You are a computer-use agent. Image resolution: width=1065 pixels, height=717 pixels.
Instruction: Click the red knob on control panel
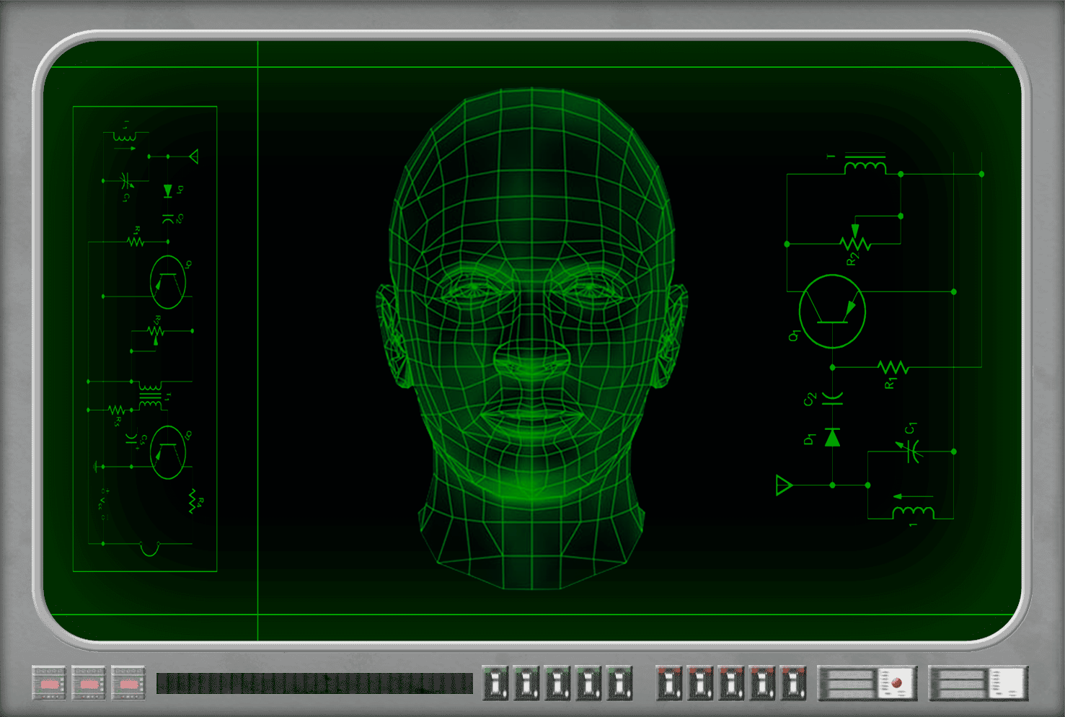pos(896,682)
